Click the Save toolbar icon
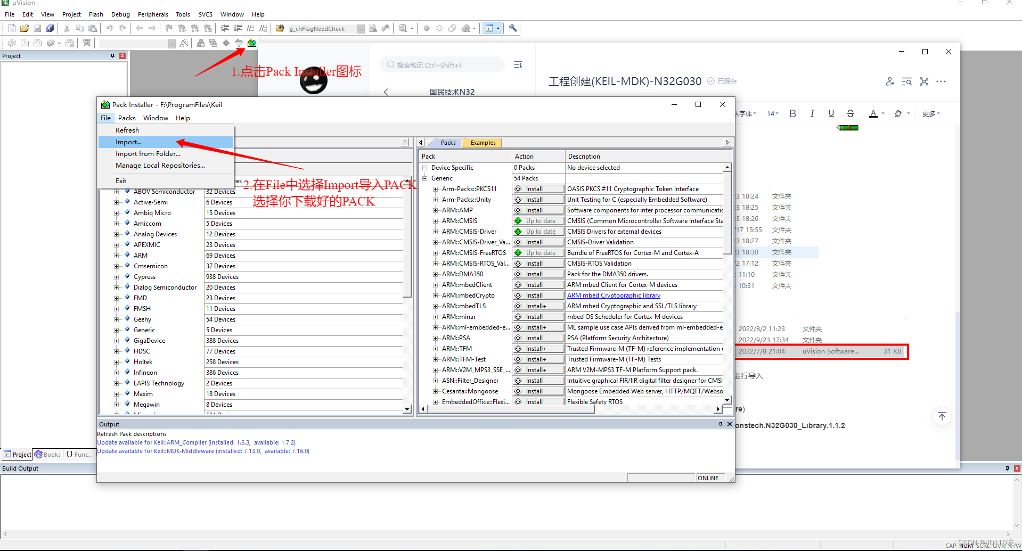Image resolution: width=1022 pixels, height=551 pixels. coord(37,28)
